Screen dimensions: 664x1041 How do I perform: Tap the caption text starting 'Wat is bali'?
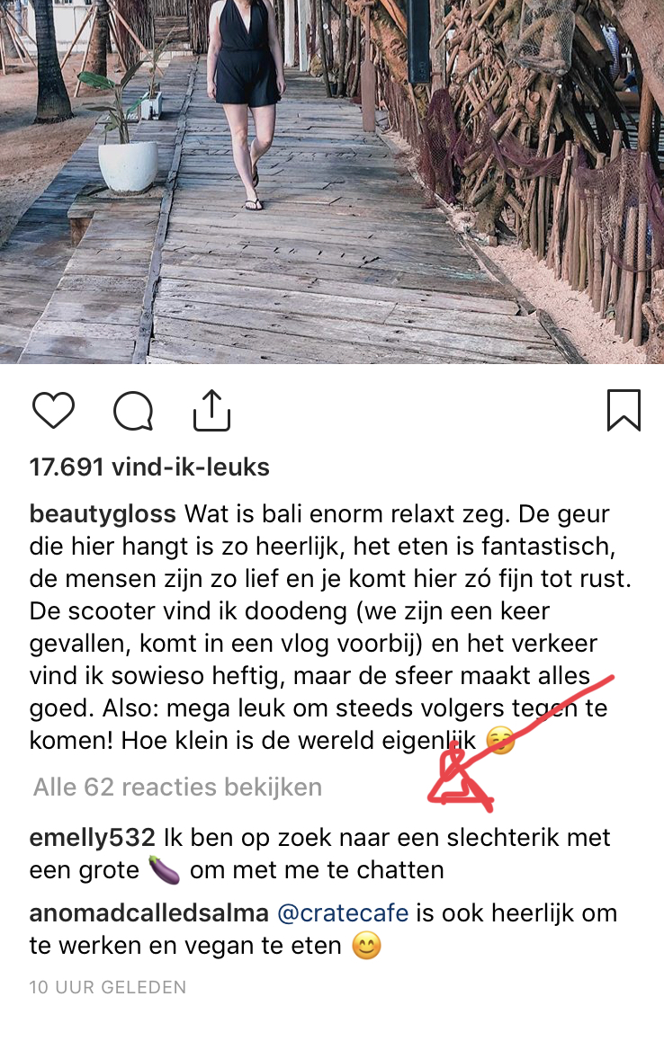click(x=330, y=627)
